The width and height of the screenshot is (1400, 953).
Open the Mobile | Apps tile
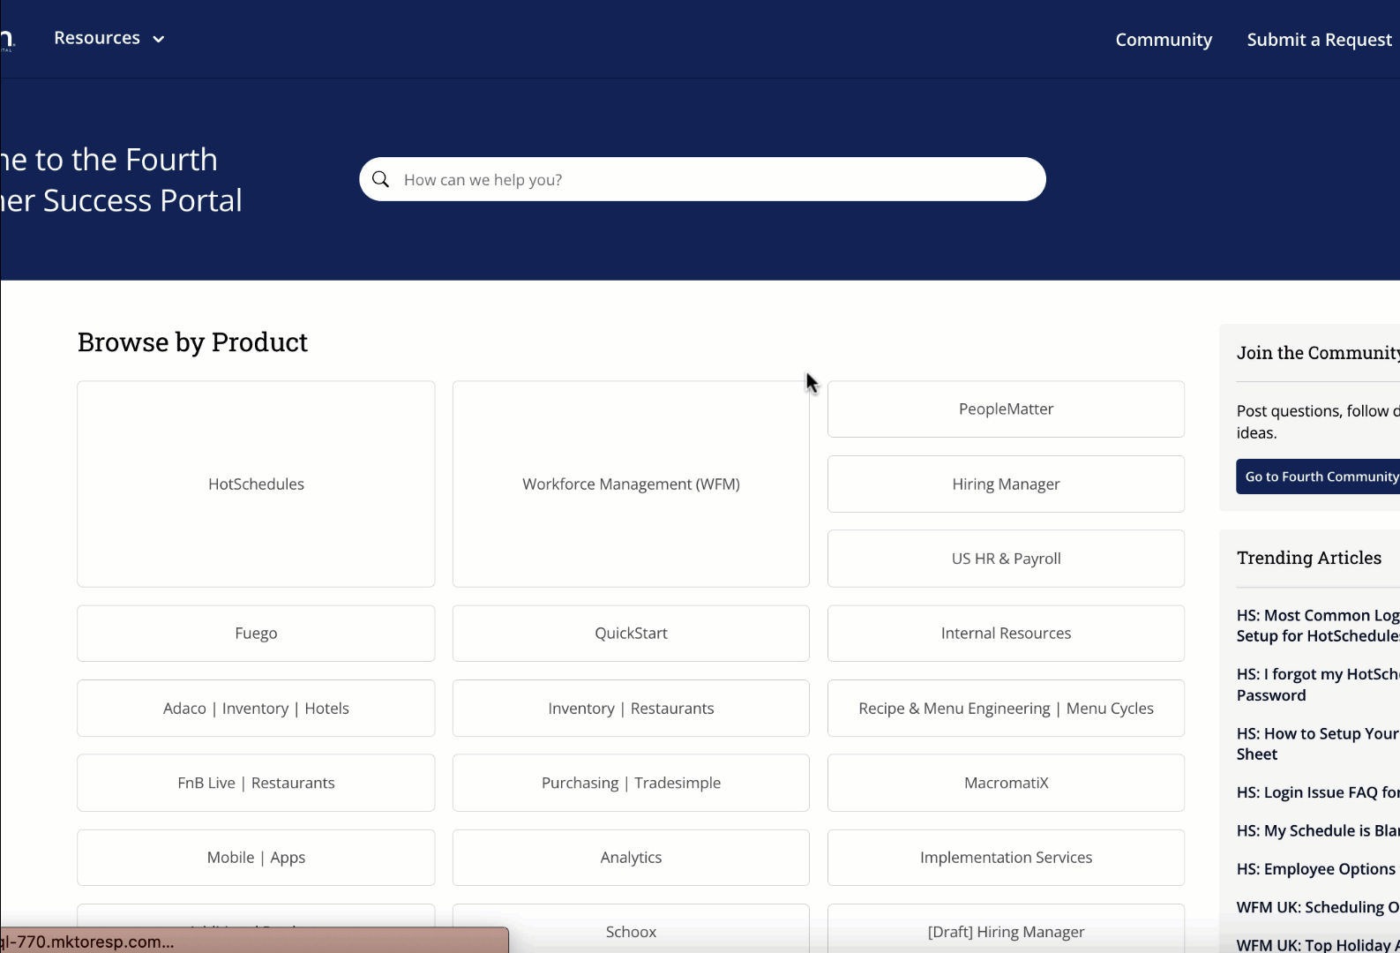256,857
